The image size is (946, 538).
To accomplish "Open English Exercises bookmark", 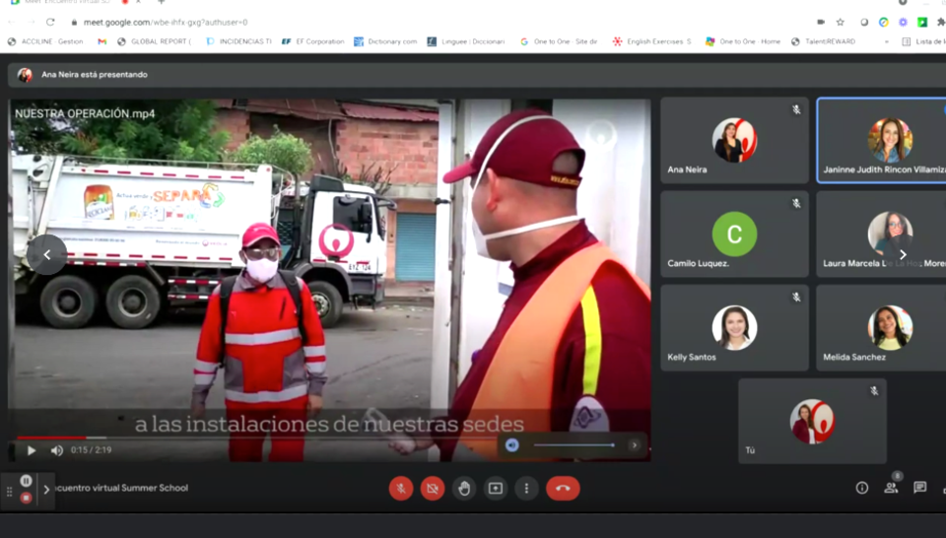I will [x=652, y=41].
